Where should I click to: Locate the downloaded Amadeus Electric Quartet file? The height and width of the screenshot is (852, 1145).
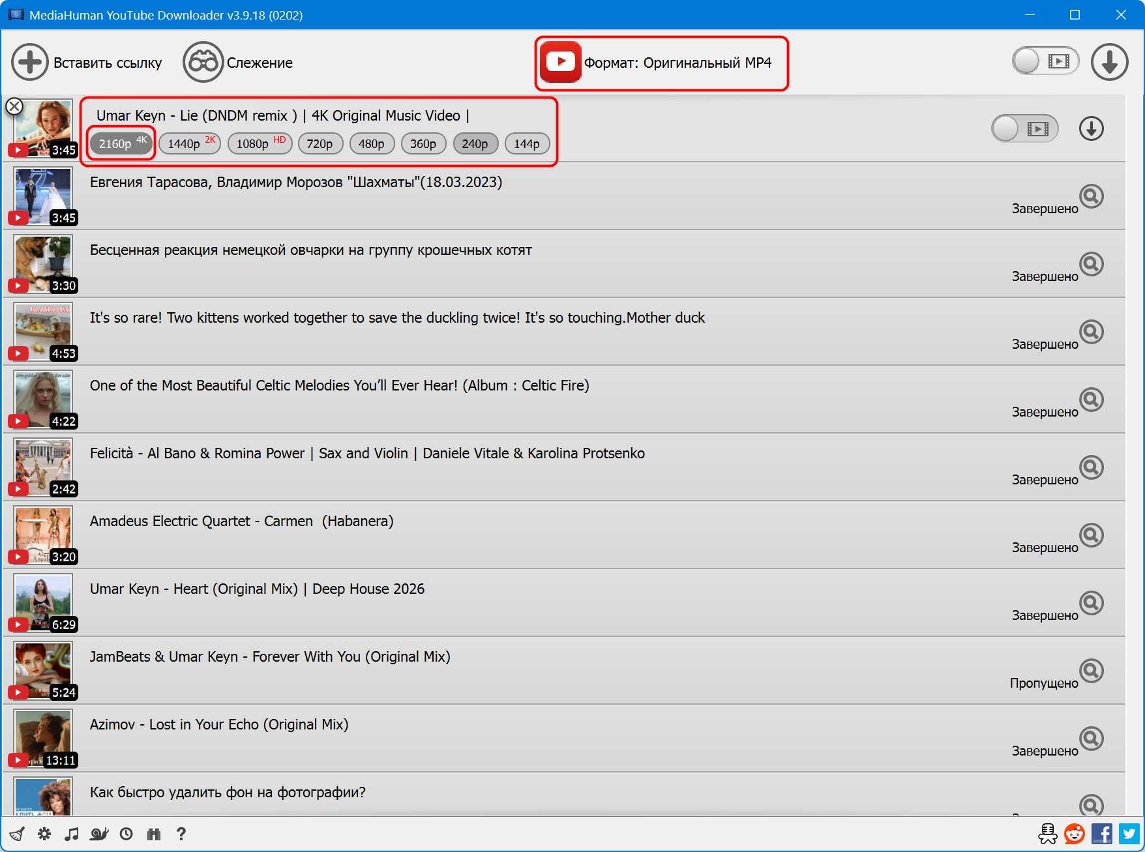coord(1091,535)
